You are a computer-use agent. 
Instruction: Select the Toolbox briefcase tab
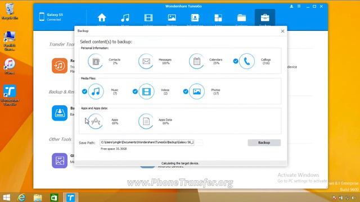pyautogui.click(x=265, y=18)
